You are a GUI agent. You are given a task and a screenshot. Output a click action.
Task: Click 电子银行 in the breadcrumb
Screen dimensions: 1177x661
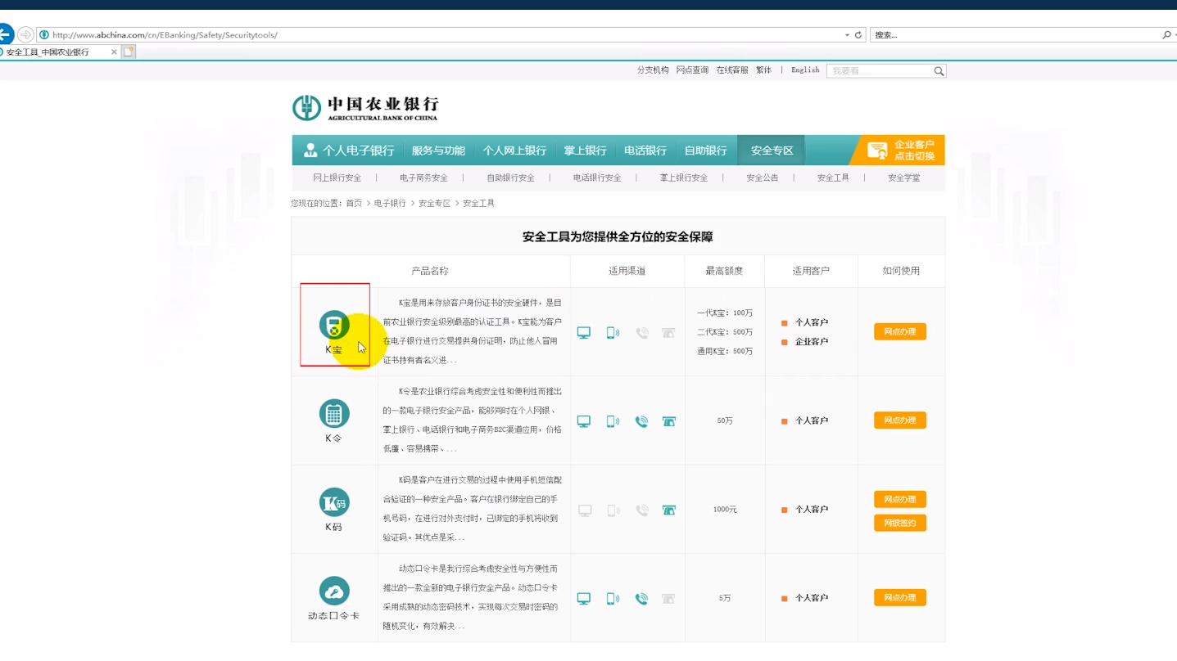[390, 203]
